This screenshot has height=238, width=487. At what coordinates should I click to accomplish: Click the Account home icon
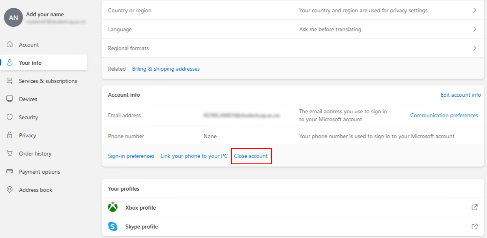(x=10, y=45)
